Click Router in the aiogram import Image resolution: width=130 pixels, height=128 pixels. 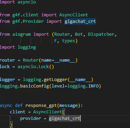(62, 34)
